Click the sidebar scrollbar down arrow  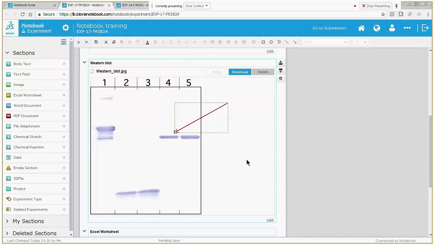coord(71,235)
